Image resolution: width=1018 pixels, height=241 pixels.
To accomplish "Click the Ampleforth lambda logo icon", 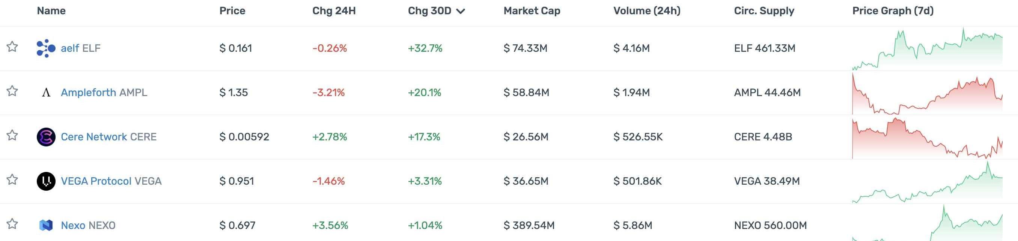I will 46,92.
